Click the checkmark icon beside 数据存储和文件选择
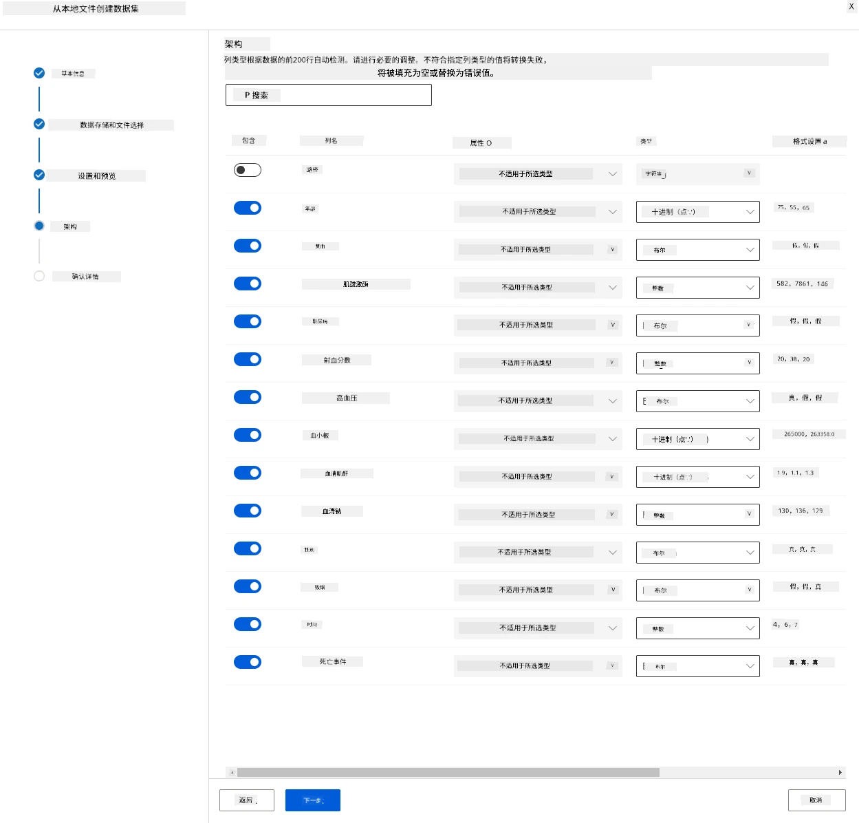This screenshot has width=859, height=823. pyautogui.click(x=39, y=124)
